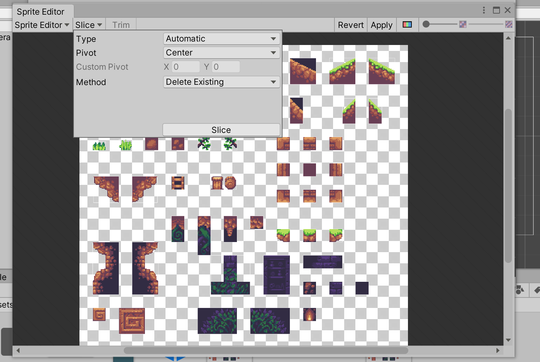Open the Pivot dropdown showing Center
Screen dimensions: 540x362
222,53
